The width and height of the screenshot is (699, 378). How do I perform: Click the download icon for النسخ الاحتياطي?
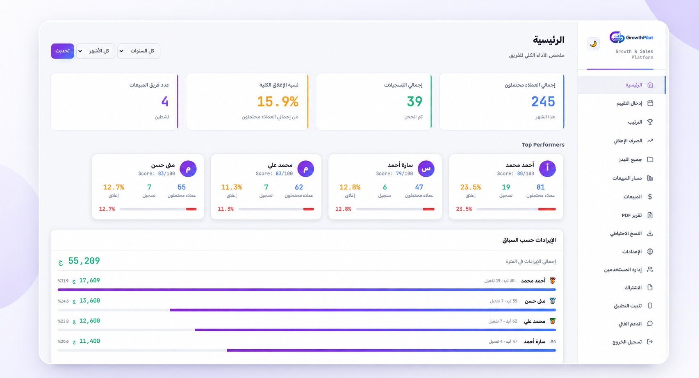pos(650,234)
